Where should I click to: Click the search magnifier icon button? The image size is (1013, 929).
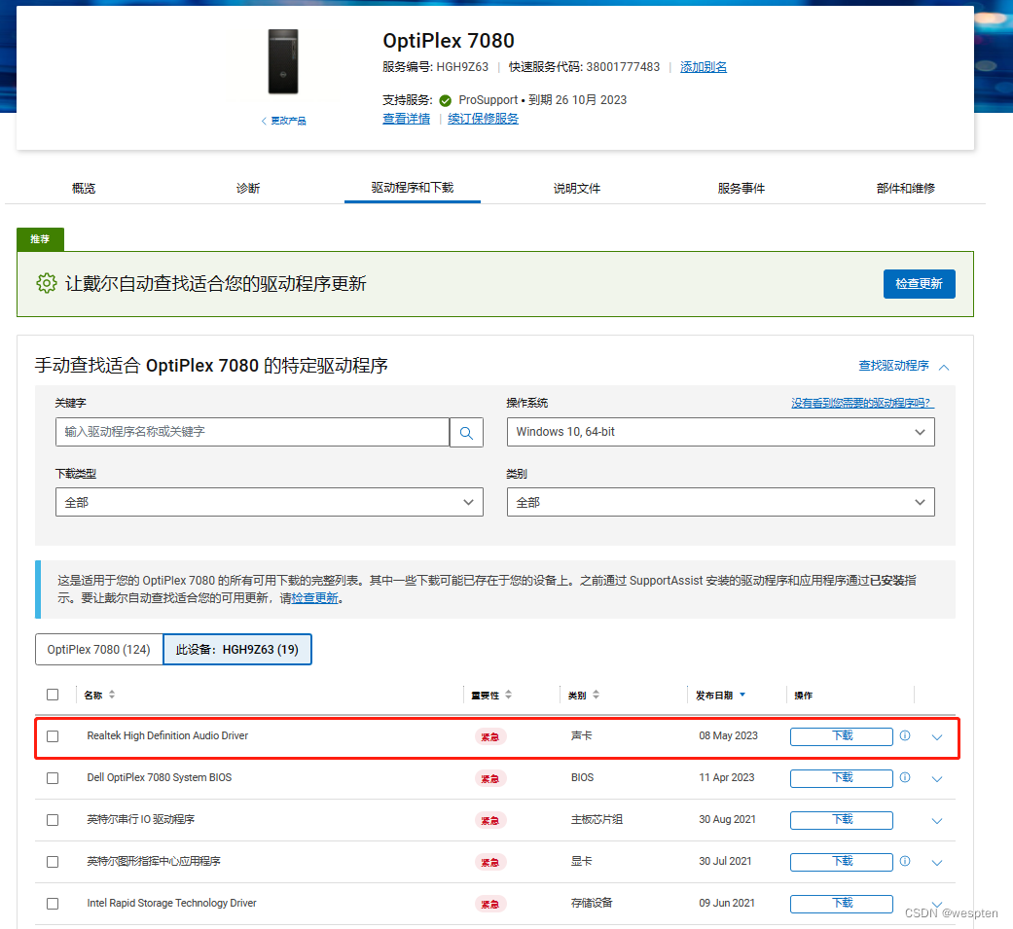[466, 432]
